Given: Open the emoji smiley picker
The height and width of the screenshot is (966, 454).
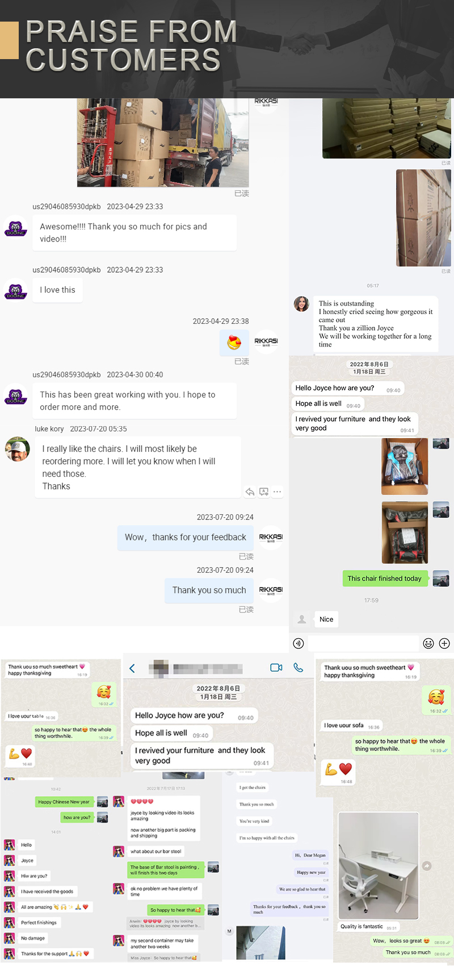Looking at the screenshot, I should coord(428,643).
